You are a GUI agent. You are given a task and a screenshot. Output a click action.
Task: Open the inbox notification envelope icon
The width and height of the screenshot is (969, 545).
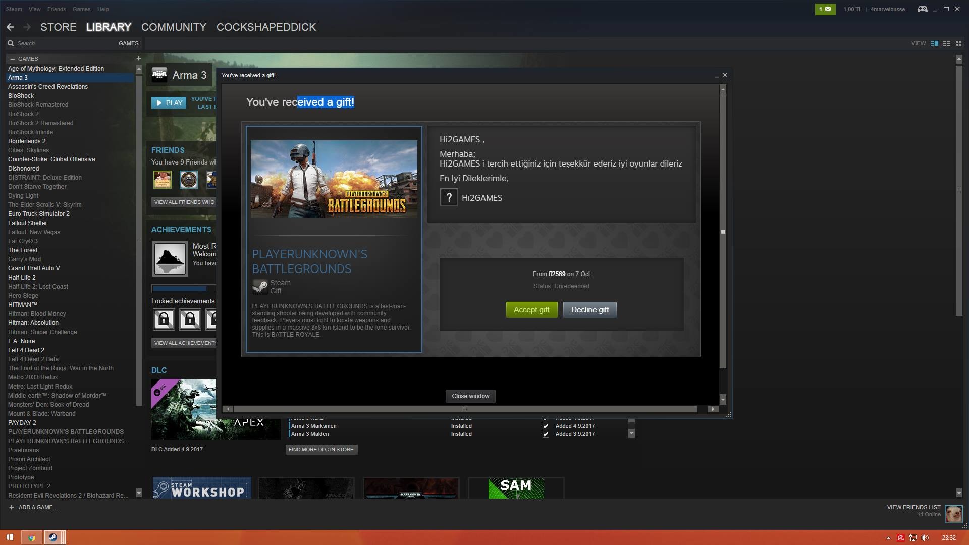pyautogui.click(x=825, y=9)
